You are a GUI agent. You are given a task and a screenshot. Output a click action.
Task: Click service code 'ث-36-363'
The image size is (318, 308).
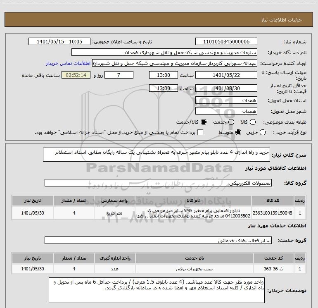click(273, 269)
